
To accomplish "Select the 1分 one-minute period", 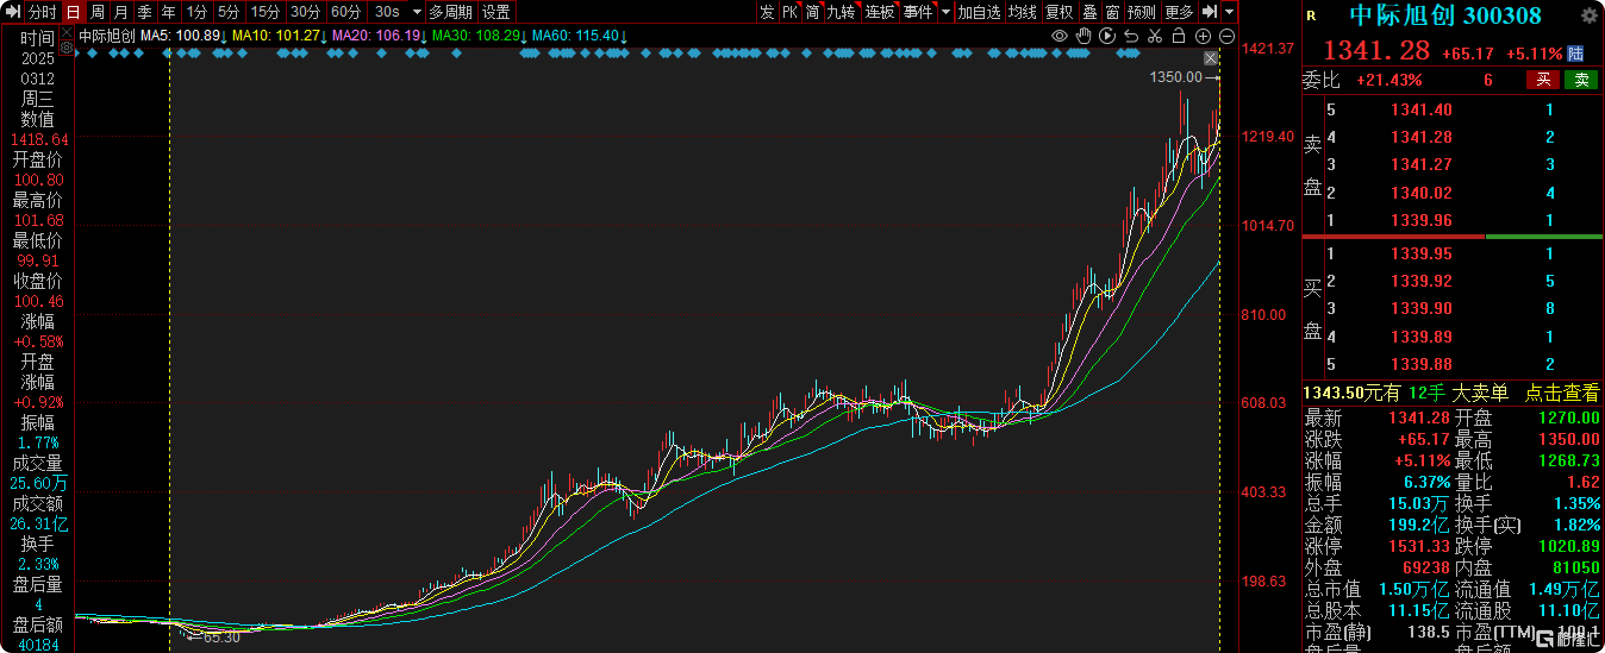I will (x=196, y=12).
